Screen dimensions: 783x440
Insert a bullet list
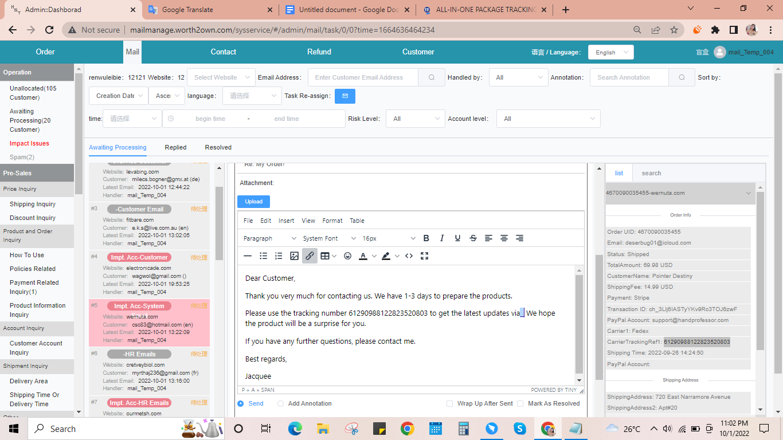[x=263, y=256]
